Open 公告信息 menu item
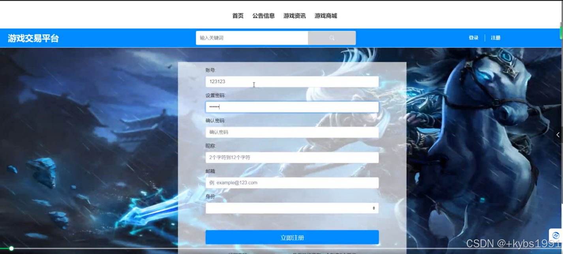 click(263, 16)
